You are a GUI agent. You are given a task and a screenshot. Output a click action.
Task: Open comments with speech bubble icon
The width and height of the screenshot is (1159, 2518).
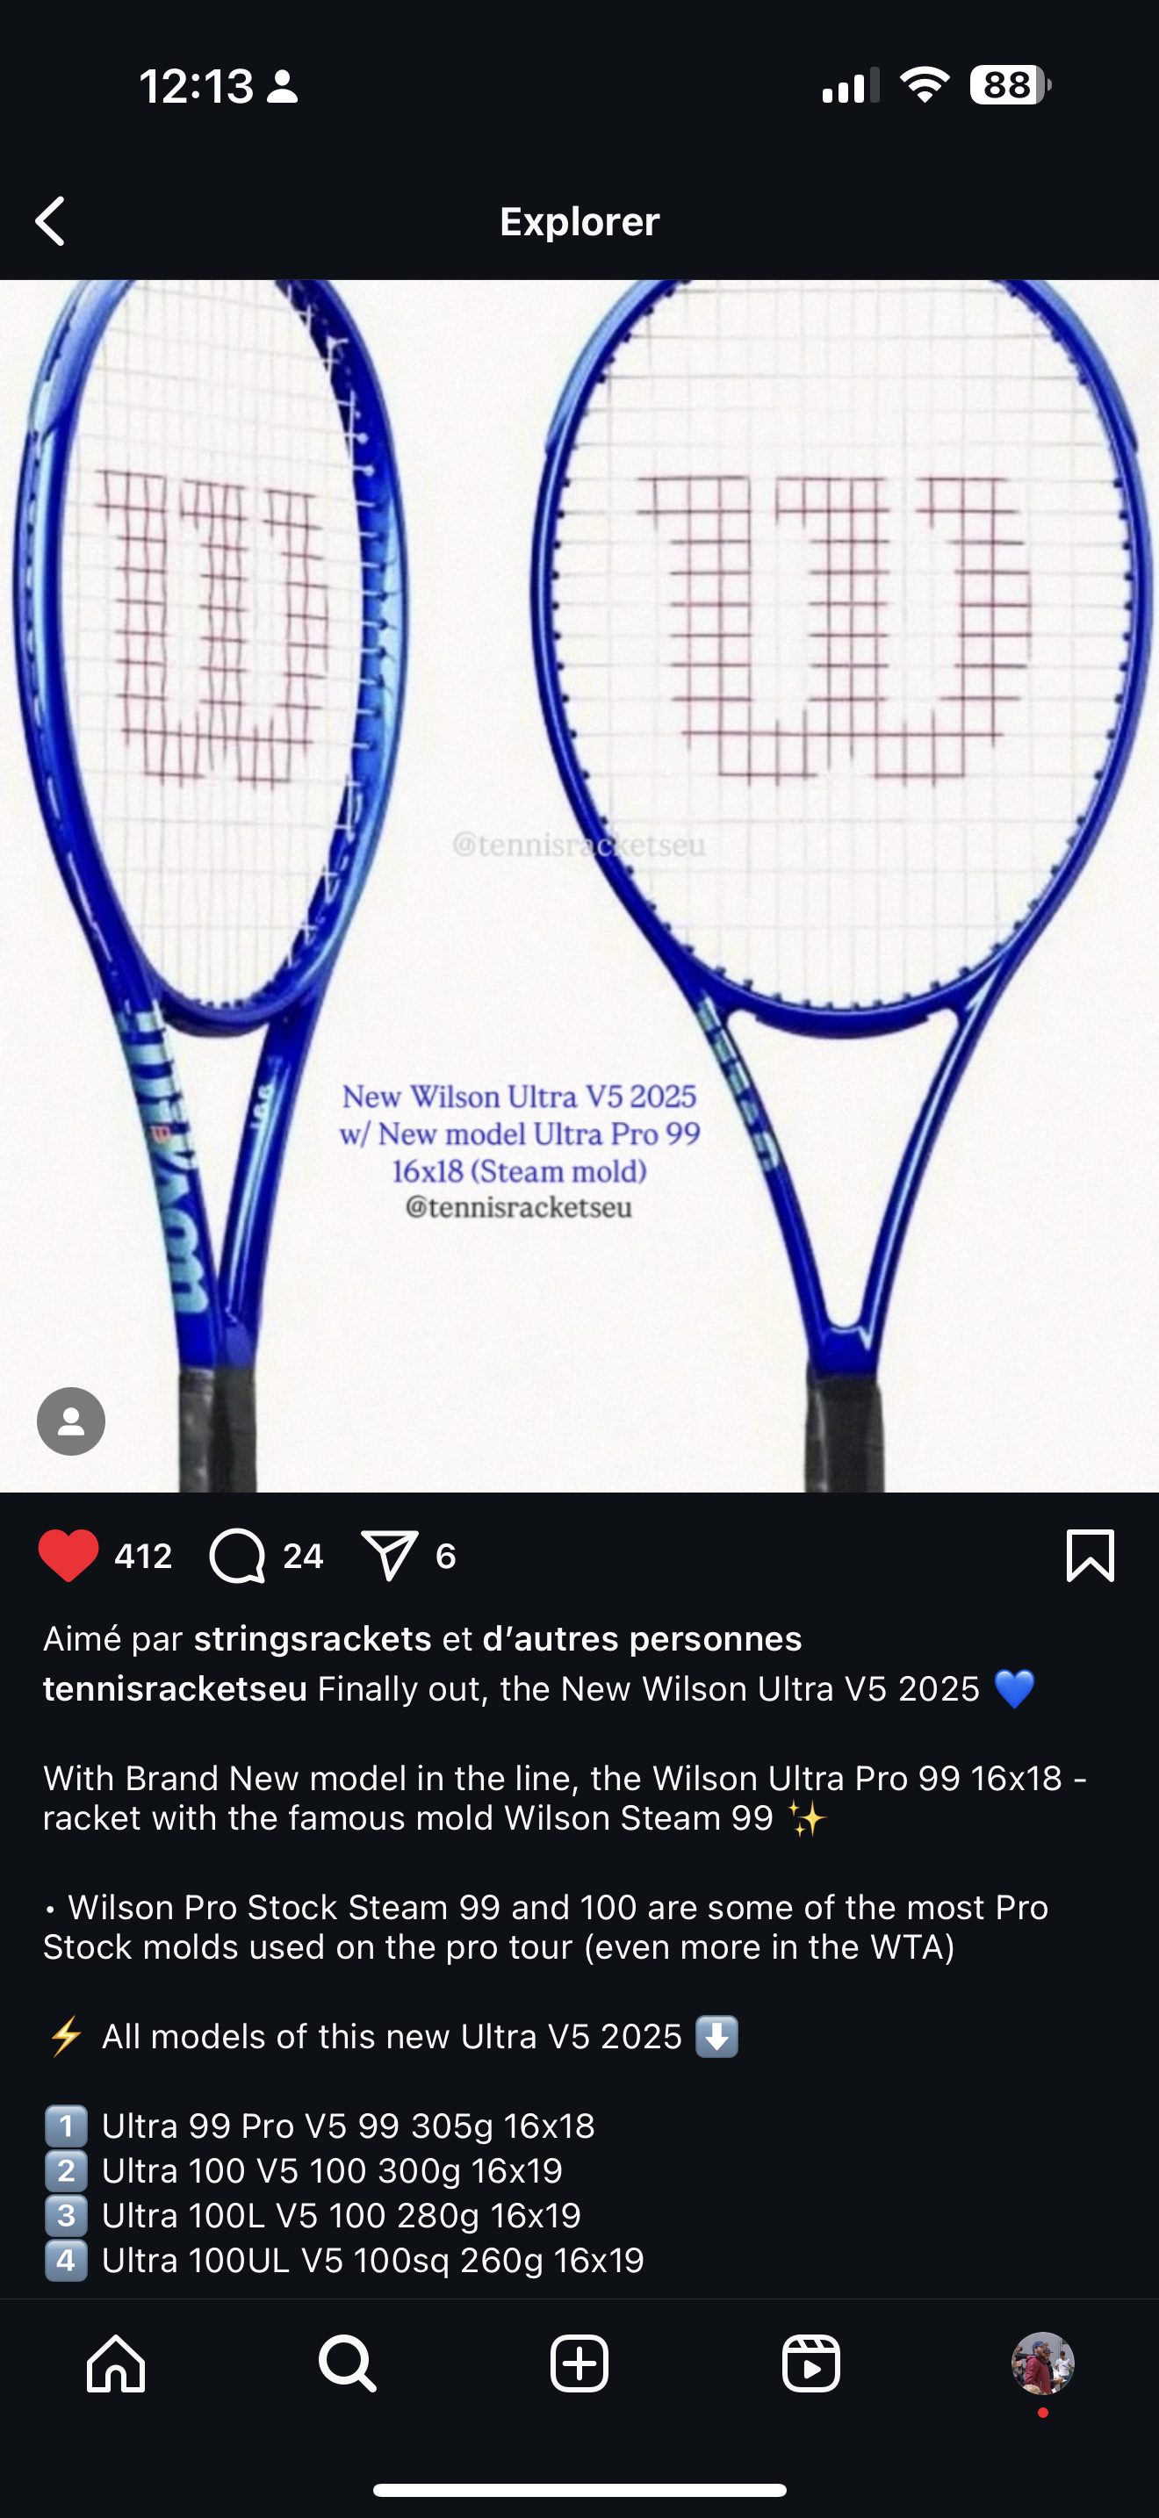(x=236, y=1555)
